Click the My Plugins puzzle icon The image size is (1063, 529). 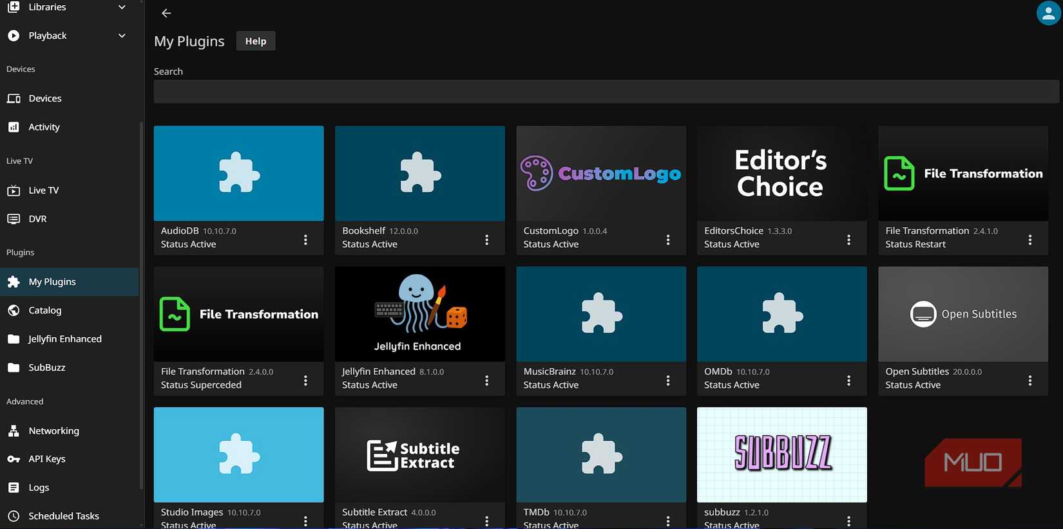point(14,282)
